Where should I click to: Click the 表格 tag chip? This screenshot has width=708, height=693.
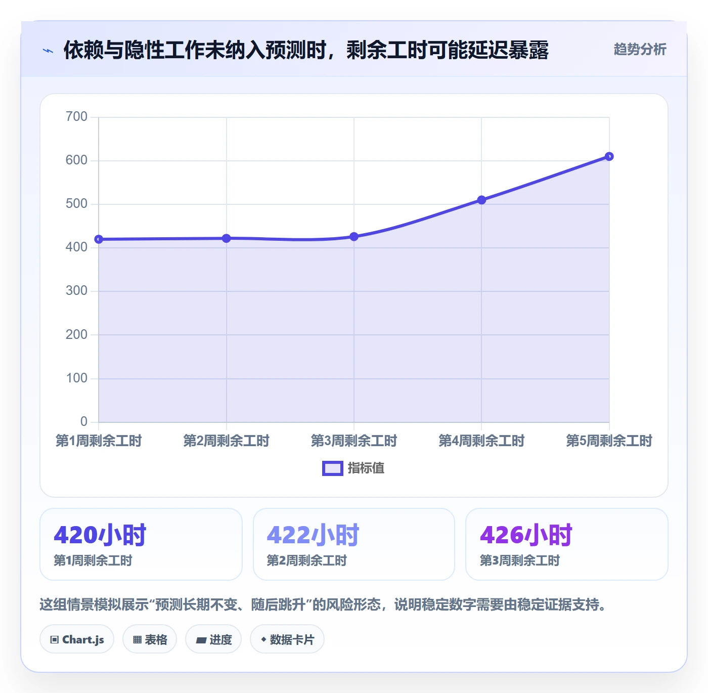(x=150, y=639)
